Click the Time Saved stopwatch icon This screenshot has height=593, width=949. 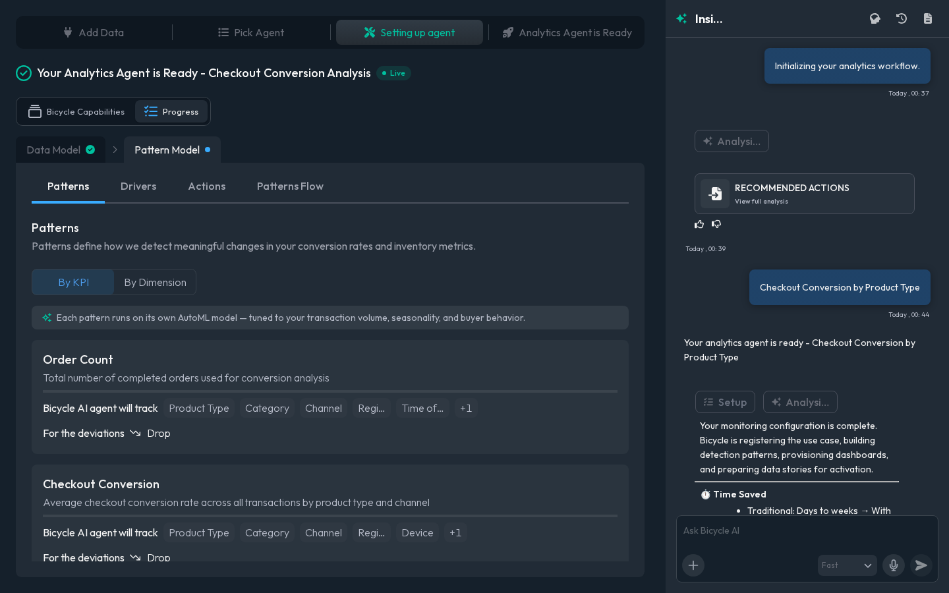pos(705,494)
